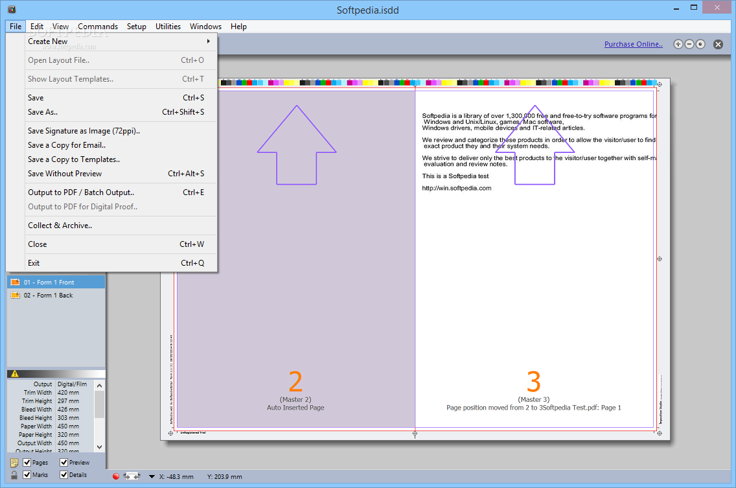Uncheck the Details checkbox

pyautogui.click(x=64, y=475)
